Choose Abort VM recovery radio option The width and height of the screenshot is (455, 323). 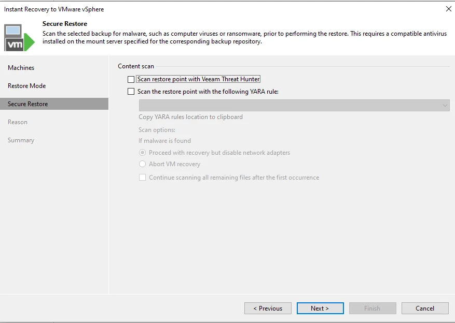[142, 164]
